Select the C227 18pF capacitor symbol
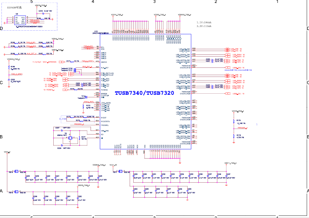 click(x=62, y=131)
